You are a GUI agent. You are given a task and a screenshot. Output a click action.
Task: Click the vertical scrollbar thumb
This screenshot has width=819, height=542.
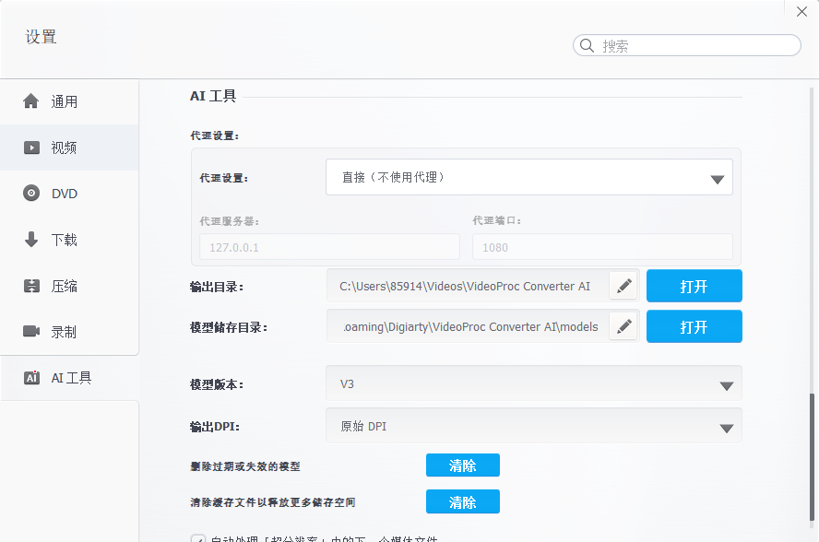pos(812,457)
